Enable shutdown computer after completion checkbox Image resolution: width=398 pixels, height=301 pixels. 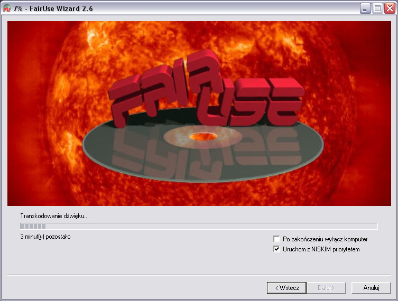pos(276,239)
